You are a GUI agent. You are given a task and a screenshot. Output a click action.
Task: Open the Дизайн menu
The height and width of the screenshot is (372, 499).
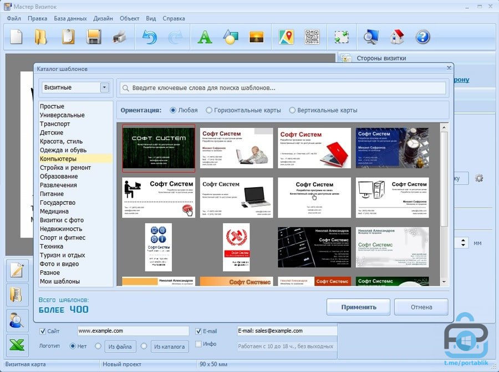103,18
